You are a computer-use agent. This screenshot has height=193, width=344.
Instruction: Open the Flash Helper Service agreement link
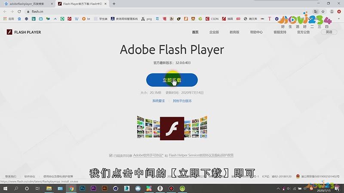pos(201,155)
